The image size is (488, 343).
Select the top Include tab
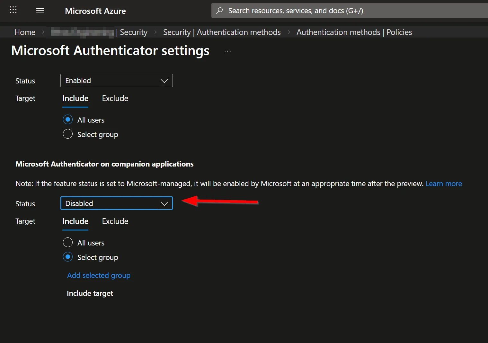75,99
